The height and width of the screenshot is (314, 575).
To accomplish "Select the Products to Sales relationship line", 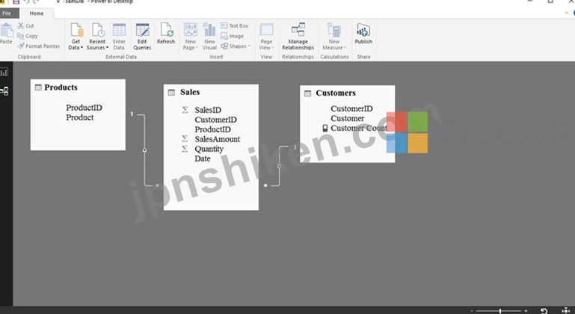I will point(144,150).
